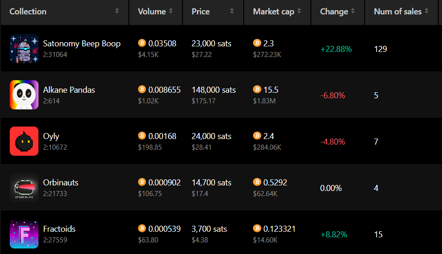The height and width of the screenshot is (254, 442).
Task: Open the Orbinauts collection thumbnail
Action: [24, 187]
